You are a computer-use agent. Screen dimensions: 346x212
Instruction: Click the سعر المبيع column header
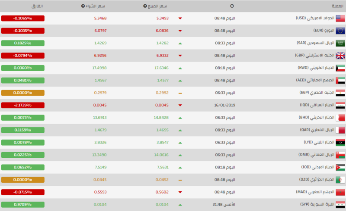coord(157,6)
